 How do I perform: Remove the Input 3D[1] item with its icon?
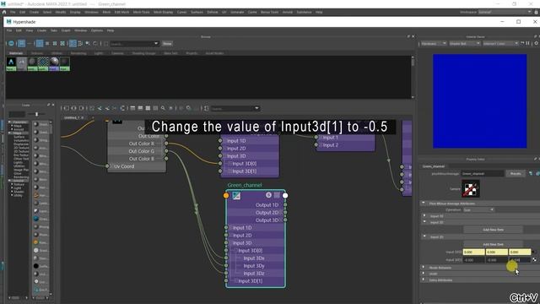534,259
